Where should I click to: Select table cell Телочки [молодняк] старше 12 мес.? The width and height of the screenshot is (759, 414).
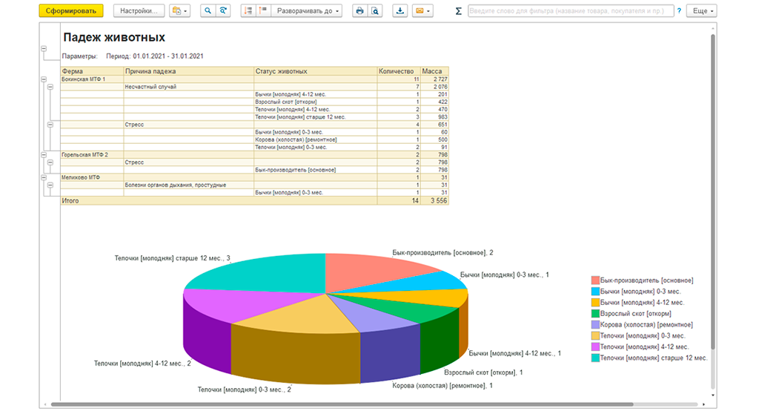pyautogui.click(x=315, y=116)
